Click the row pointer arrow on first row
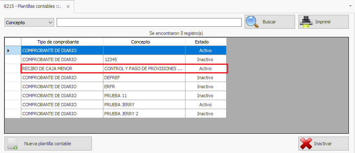Image resolution: width=355 pixels, height=153 pixels. point(9,50)
